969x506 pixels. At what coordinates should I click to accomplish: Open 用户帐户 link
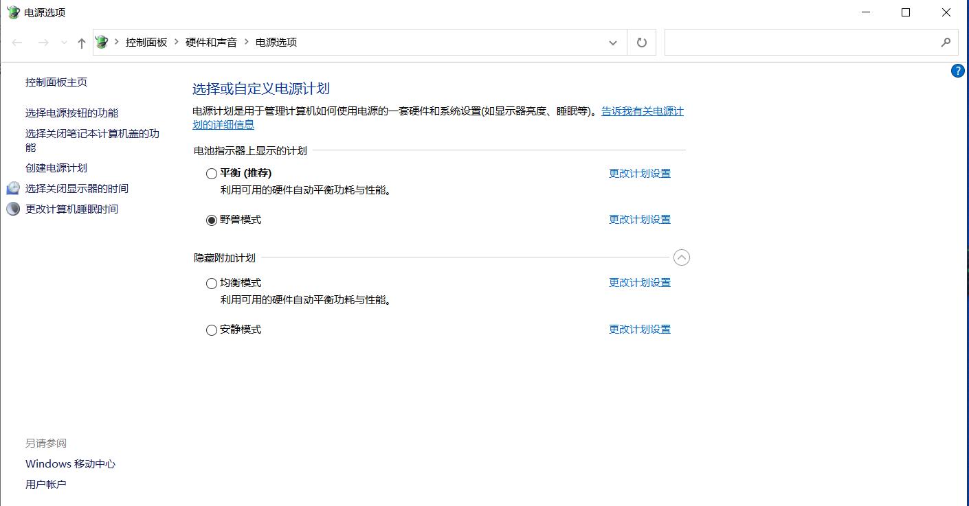[x=46, y=484]
